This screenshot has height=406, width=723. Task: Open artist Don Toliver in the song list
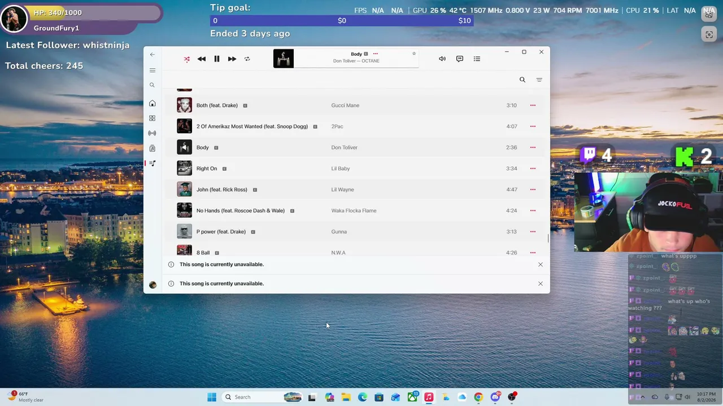click(x=345, y=148)
